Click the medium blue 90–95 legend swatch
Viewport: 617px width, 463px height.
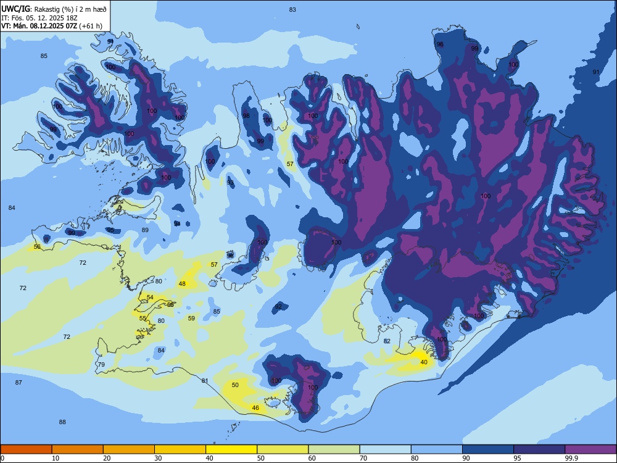(x=488, y=449)
